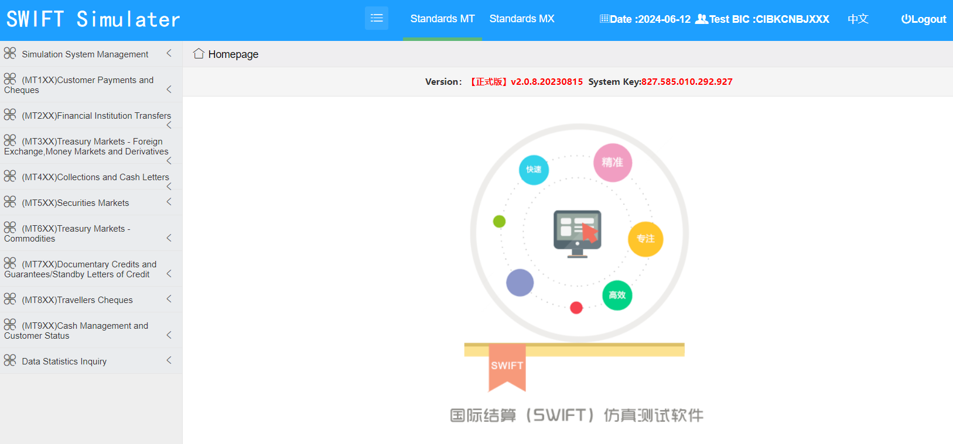Open MT3XX Treasury Markets Foreign Exchange menu

point(91,146)
